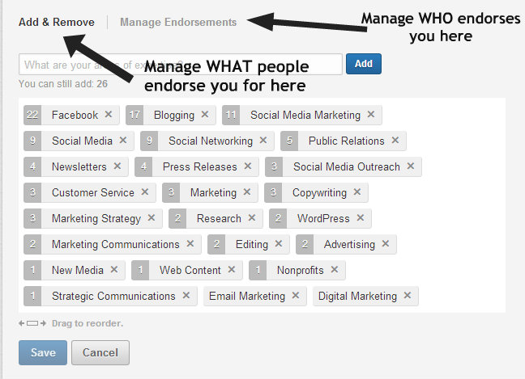Cancel editing skills

pos(100,352)
